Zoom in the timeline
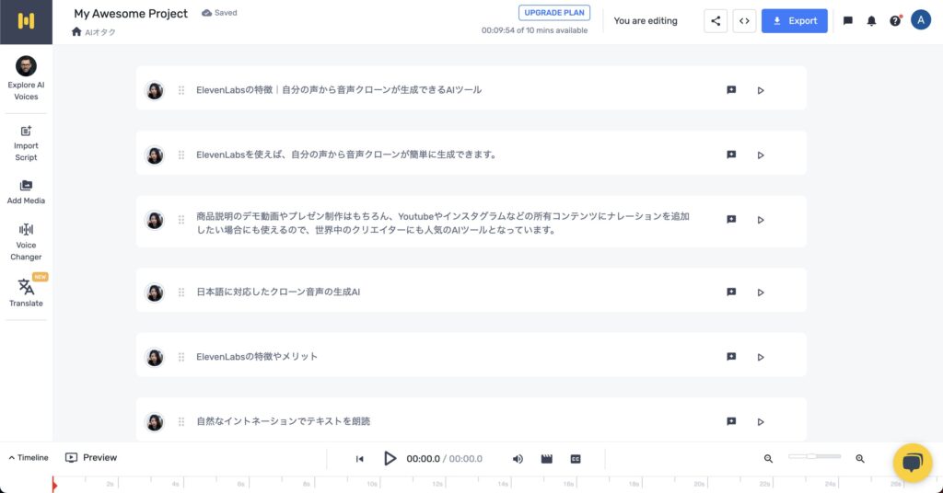This screenshot has height=493, width=943. [860, 459]
